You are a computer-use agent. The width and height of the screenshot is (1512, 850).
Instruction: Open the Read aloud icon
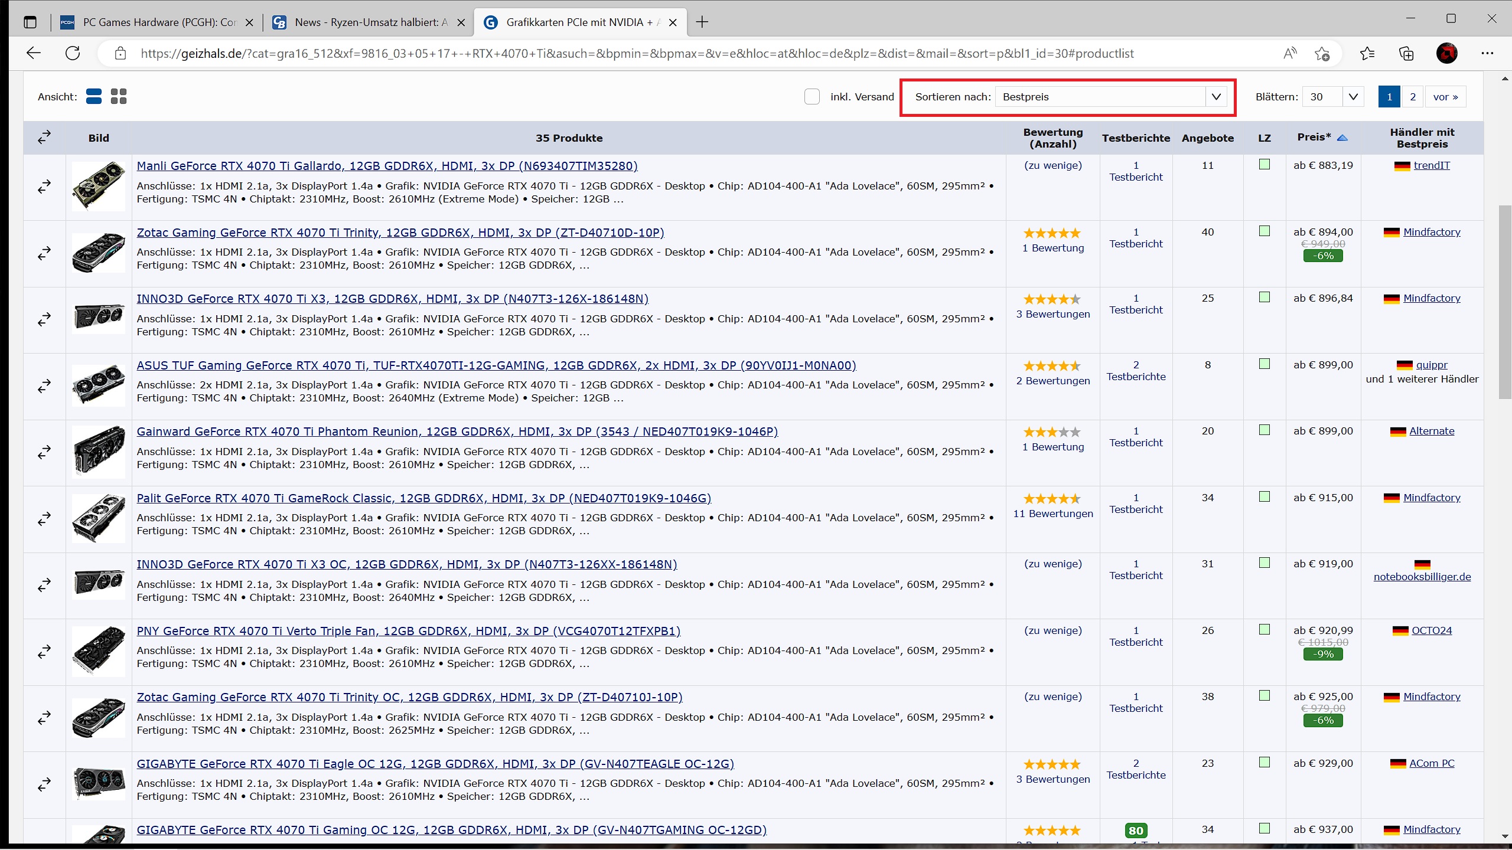1290,54
